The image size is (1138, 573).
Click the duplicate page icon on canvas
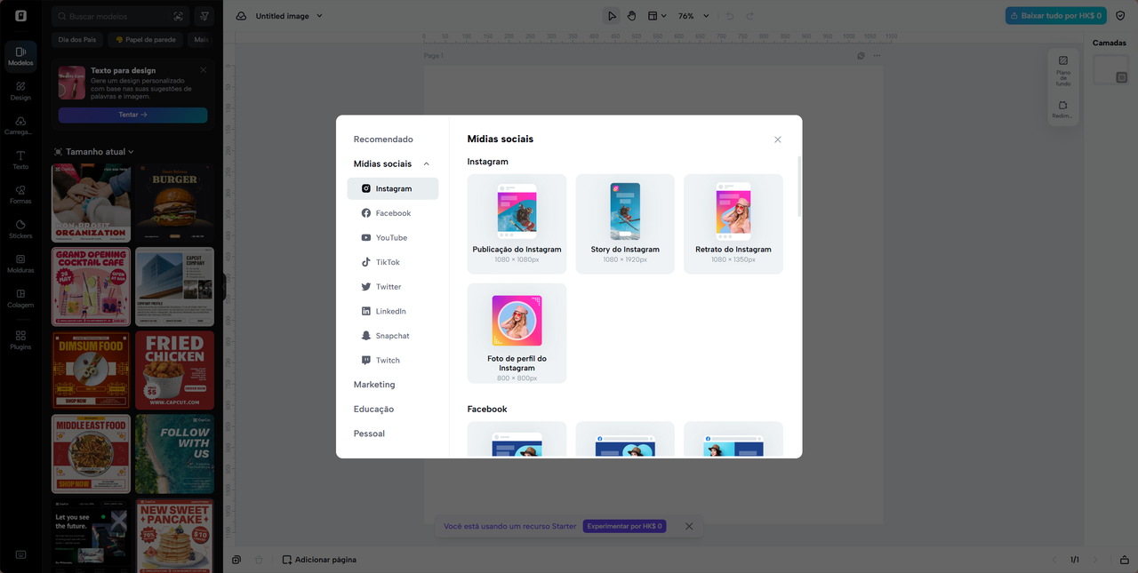tap(861, 56)
